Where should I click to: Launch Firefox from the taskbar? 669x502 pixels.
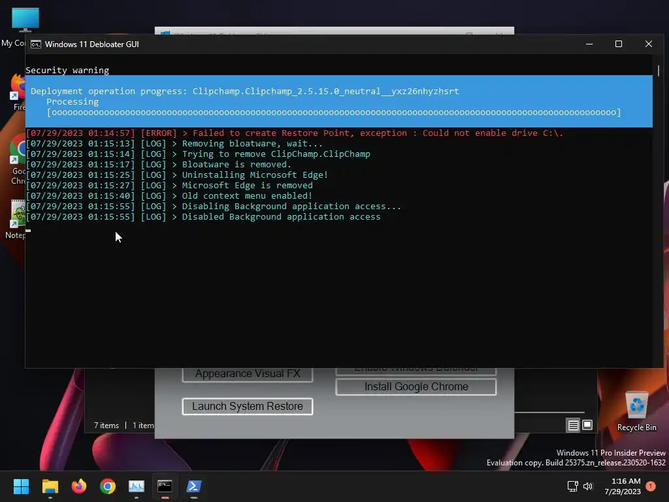(x=79, y=486)
